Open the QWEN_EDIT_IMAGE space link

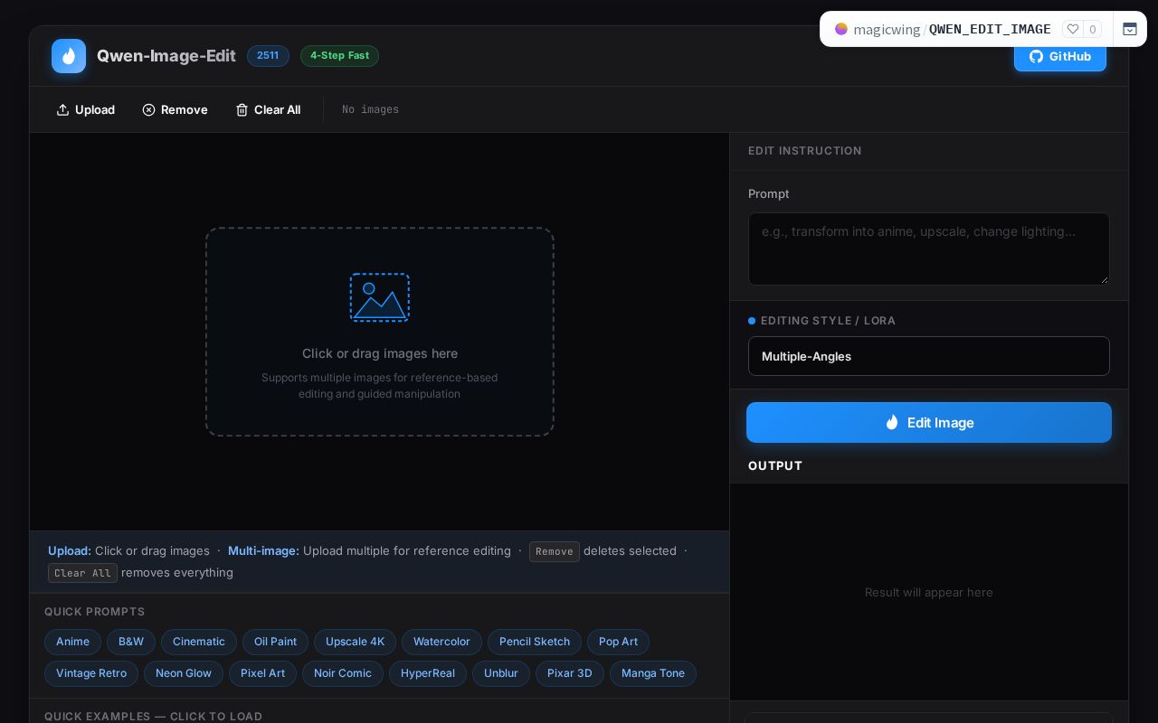coord(990,29)
